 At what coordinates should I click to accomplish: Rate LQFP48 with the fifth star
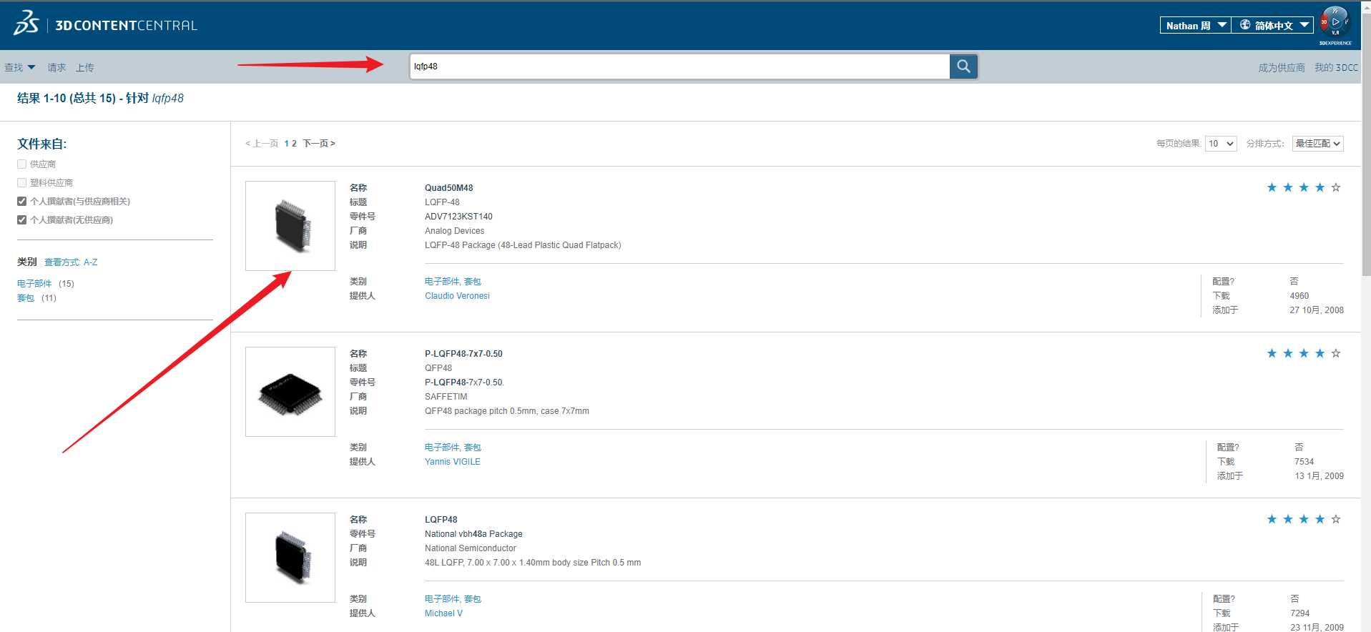tap(1336, 519)
